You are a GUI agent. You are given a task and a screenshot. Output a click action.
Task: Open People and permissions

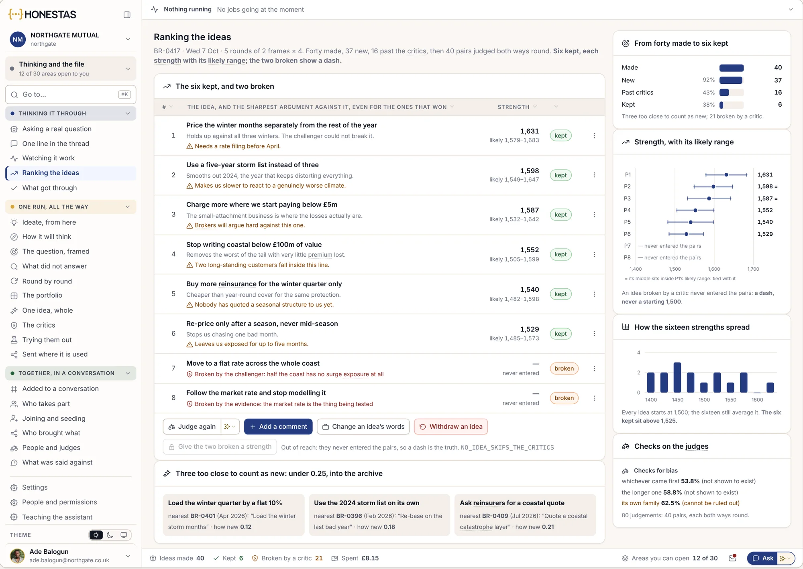tap(71, 502)
